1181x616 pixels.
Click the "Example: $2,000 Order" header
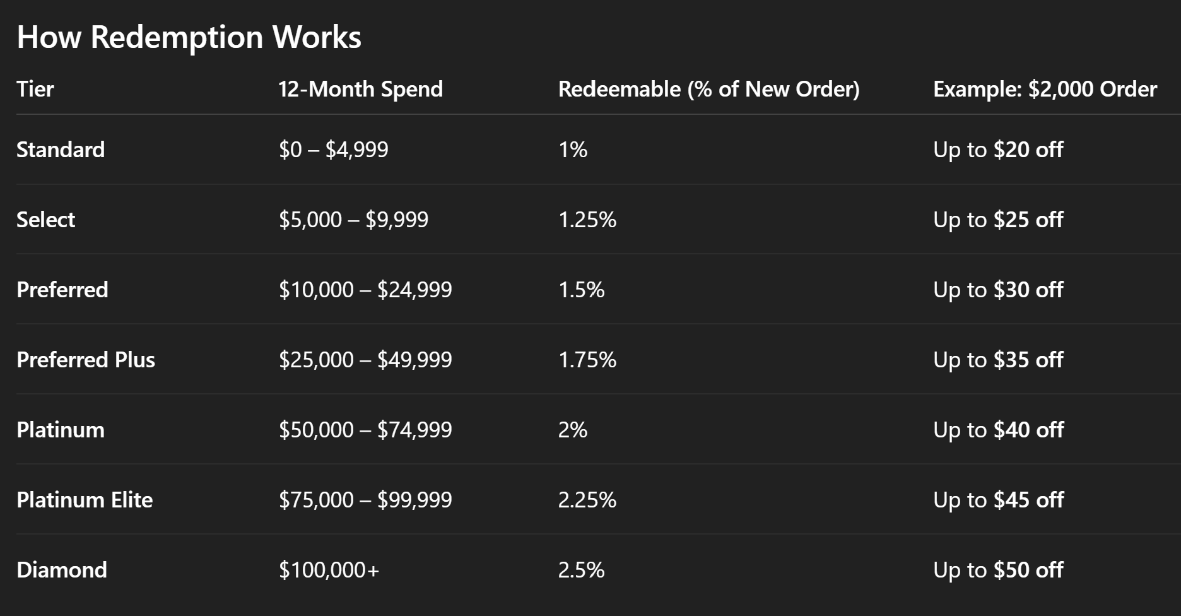[1045, 89]
